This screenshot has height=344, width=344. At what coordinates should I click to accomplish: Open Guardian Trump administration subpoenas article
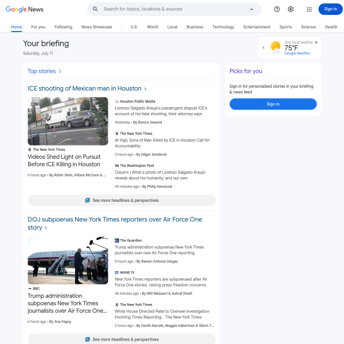tap(159, 250)
